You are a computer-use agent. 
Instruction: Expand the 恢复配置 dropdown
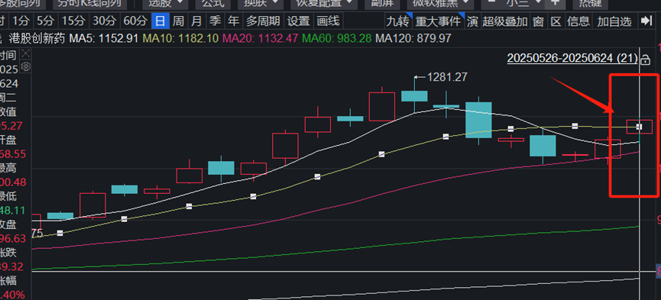click(324, 3)
